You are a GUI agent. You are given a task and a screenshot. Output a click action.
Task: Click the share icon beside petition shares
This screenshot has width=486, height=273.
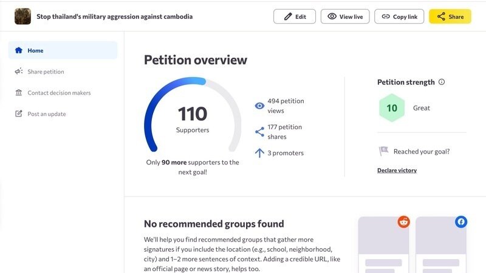tap(259, 132)
